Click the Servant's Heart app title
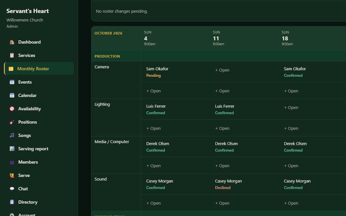The width and height of the screenshot is (346, 216). tap(28, 11)
